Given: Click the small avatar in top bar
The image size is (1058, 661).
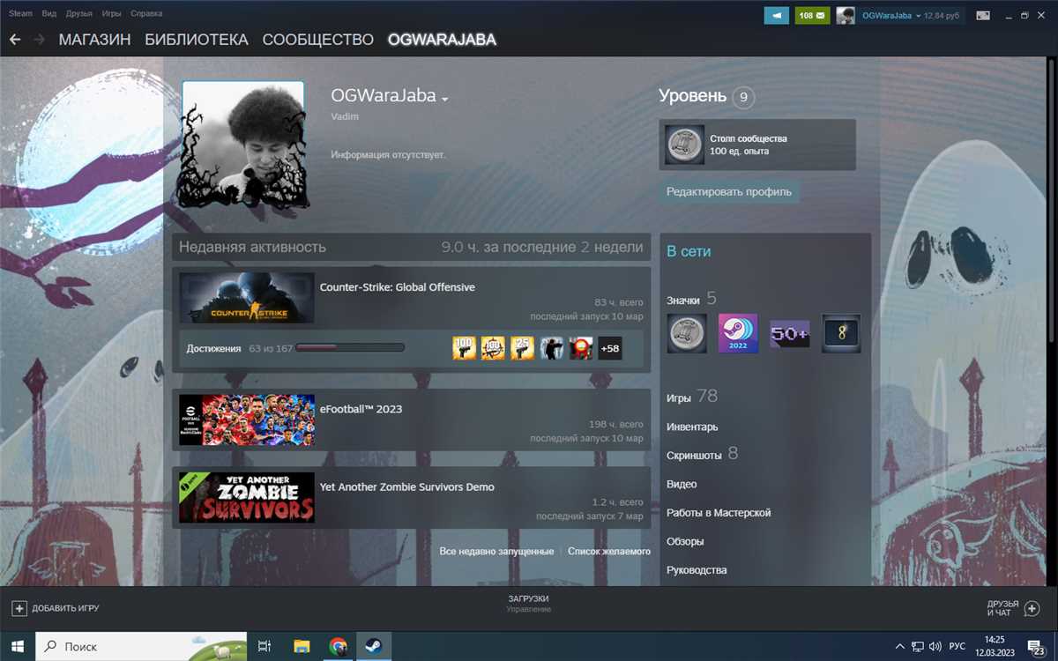Looking at the screenshot, I should pyautogui.click(x=846, y=16).
